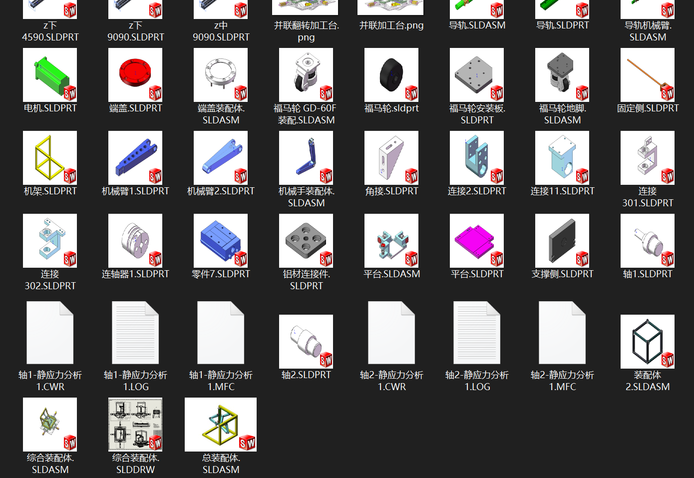Select the 福马轮地脚.SLDASM icon

click(562, 75)
